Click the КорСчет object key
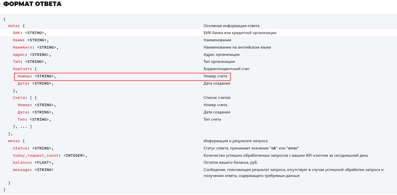The width and height of the screenshot is (397, 195). pos(21,69)
